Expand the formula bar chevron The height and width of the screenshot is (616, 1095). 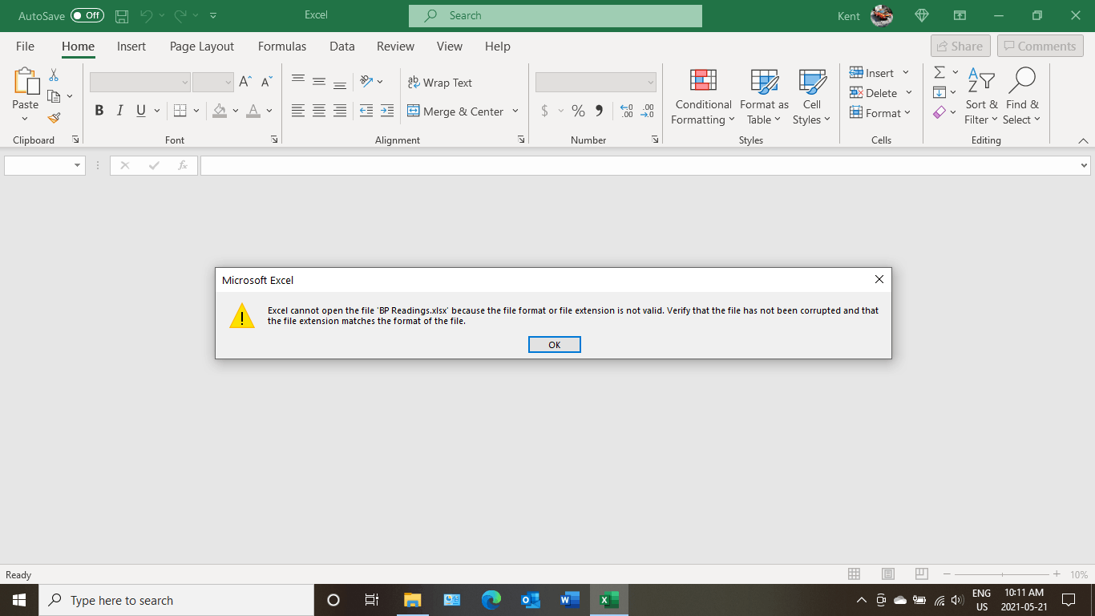coord(1085,165)
